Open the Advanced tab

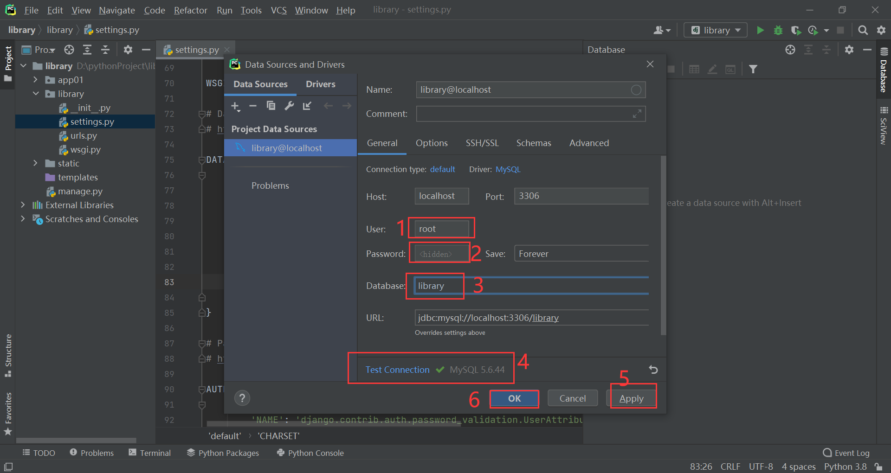(x=589, y=143)
